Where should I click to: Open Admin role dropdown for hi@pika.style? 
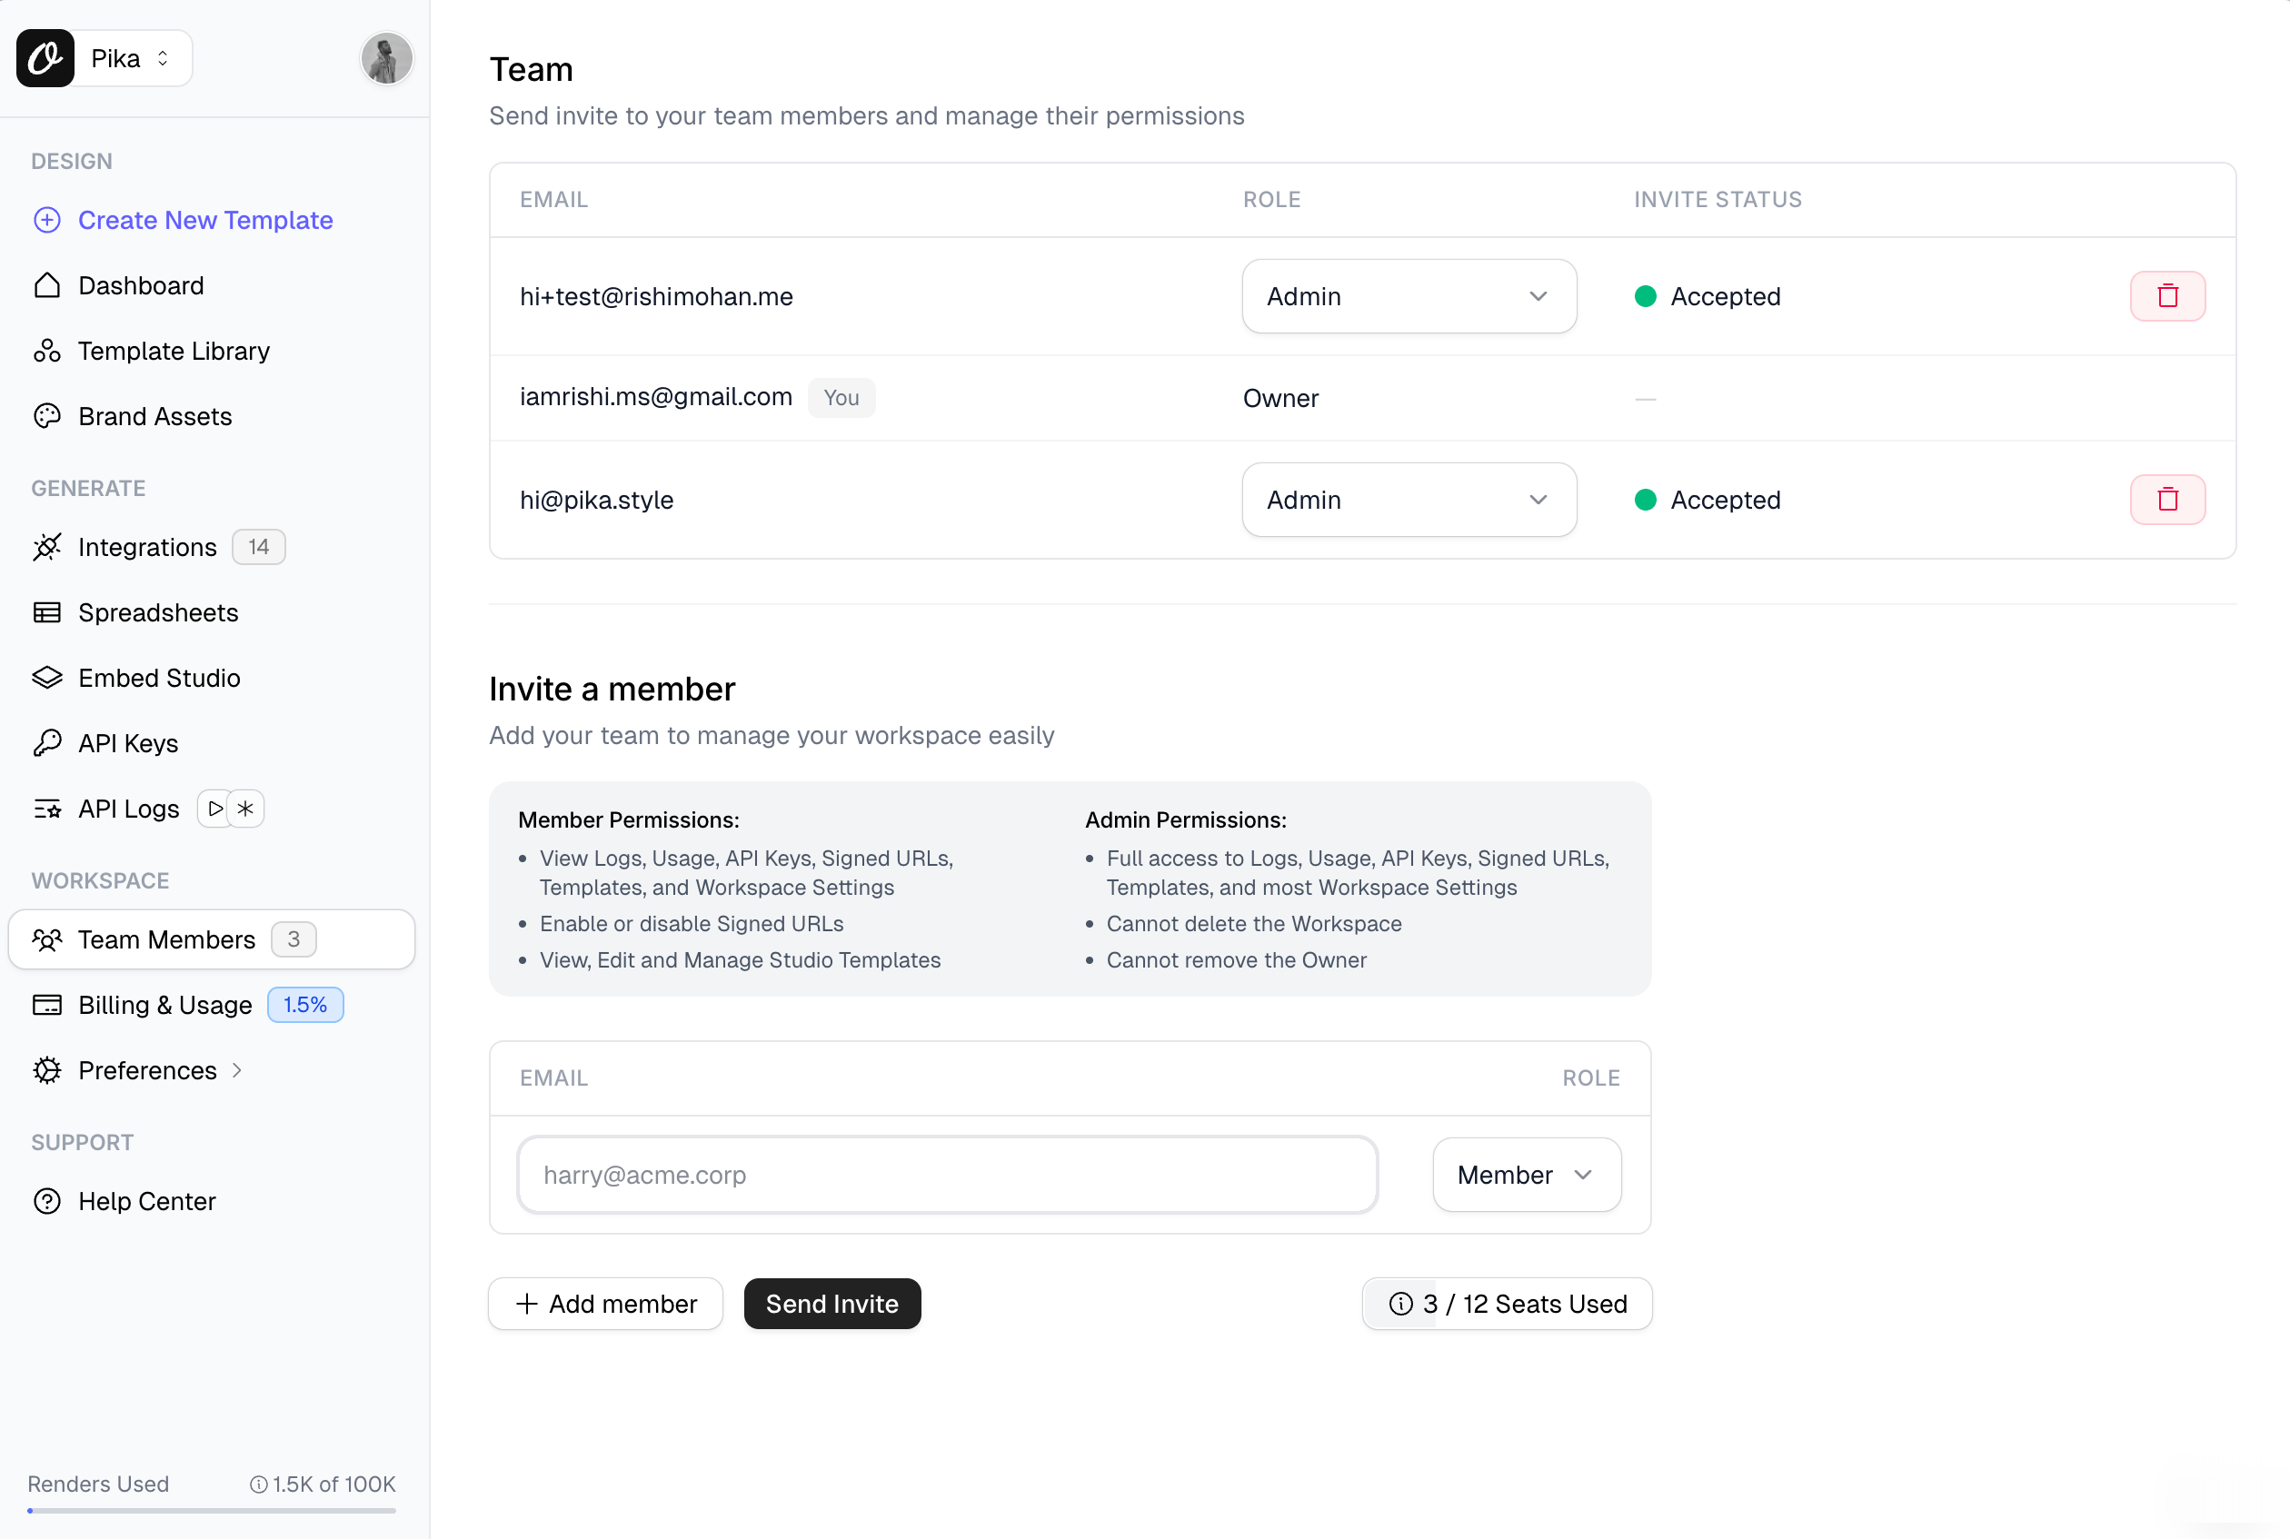1408,500
